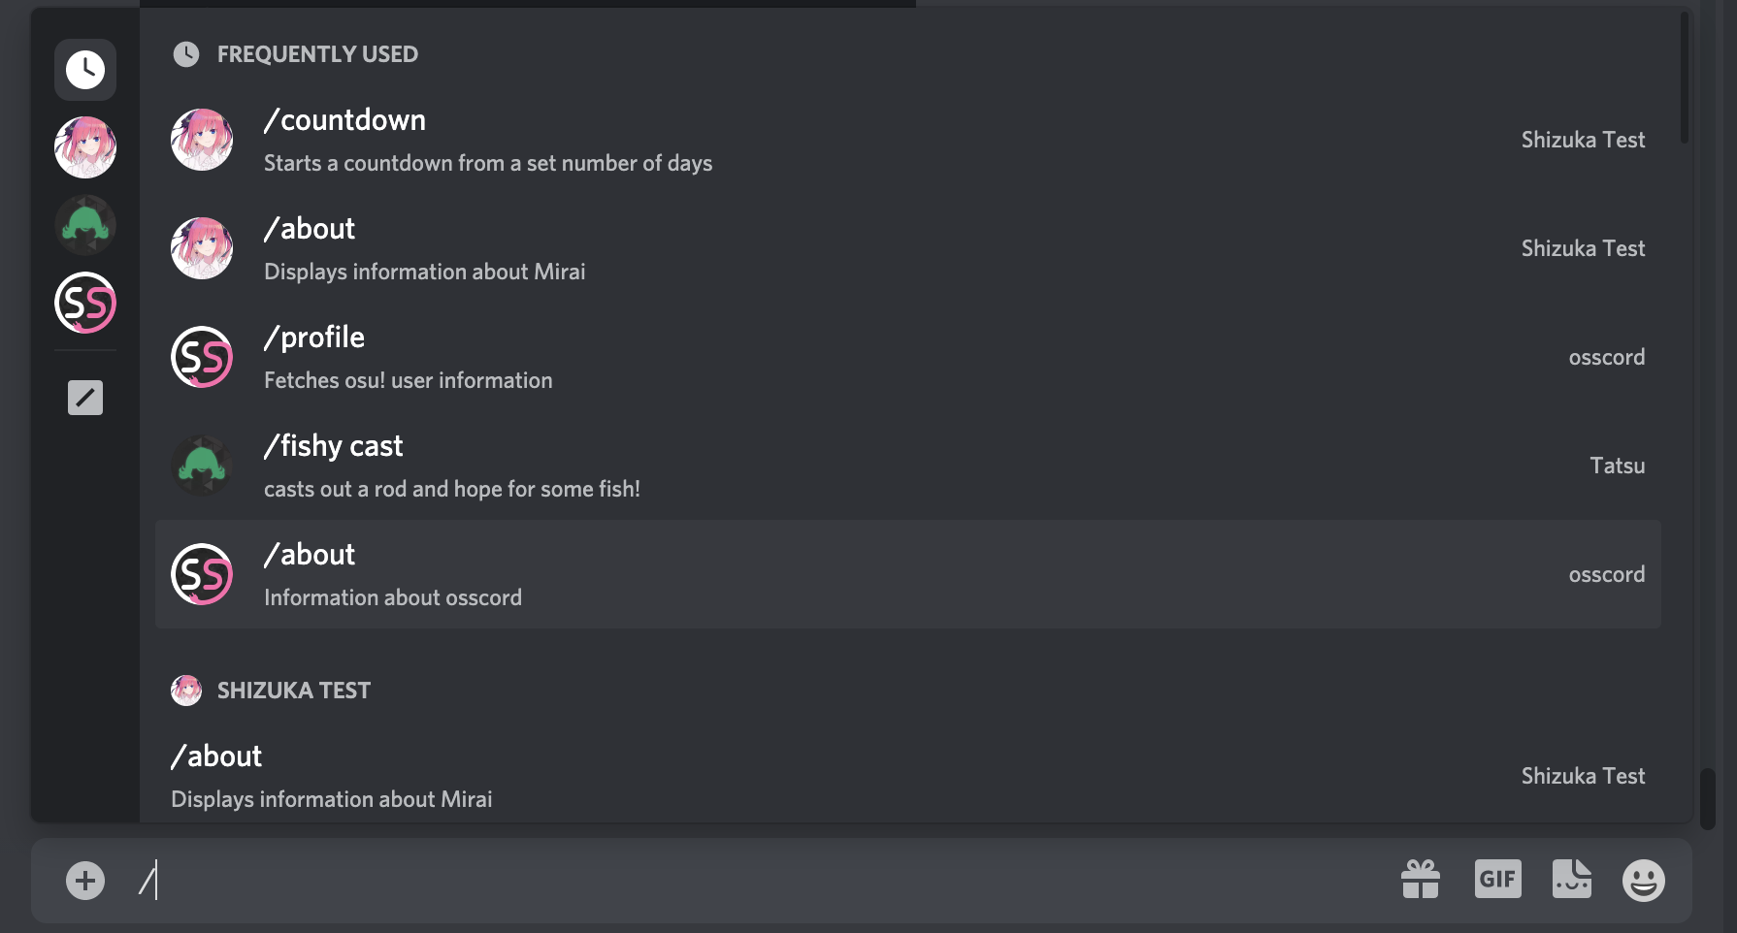Filter commands by the osscord bot avatar
Viewport: 1737px width, 933px height.
84,303
